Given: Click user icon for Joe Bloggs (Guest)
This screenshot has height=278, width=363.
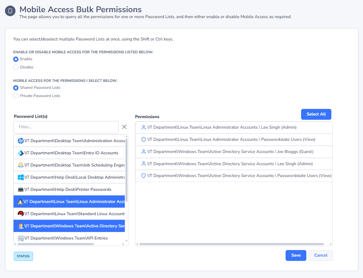Looking at the screenshot, I should pos(144,151).
